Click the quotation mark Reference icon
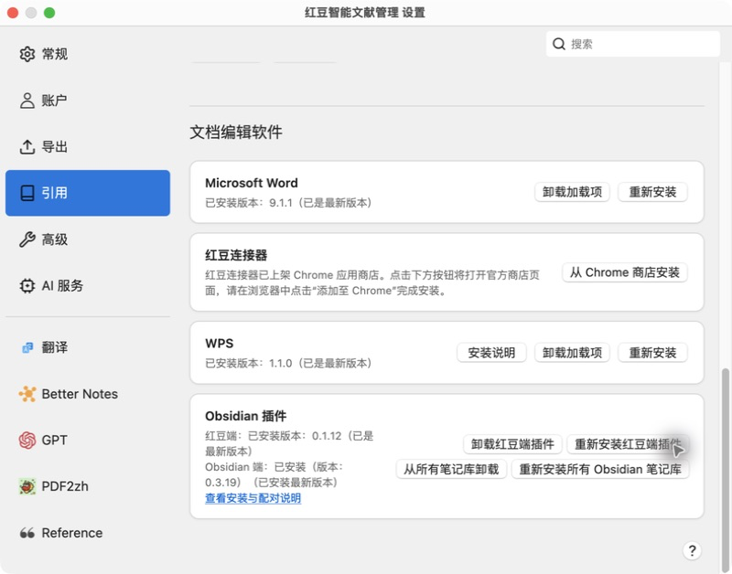The height and width of the screenshot is (574, 732). [27, 533]
